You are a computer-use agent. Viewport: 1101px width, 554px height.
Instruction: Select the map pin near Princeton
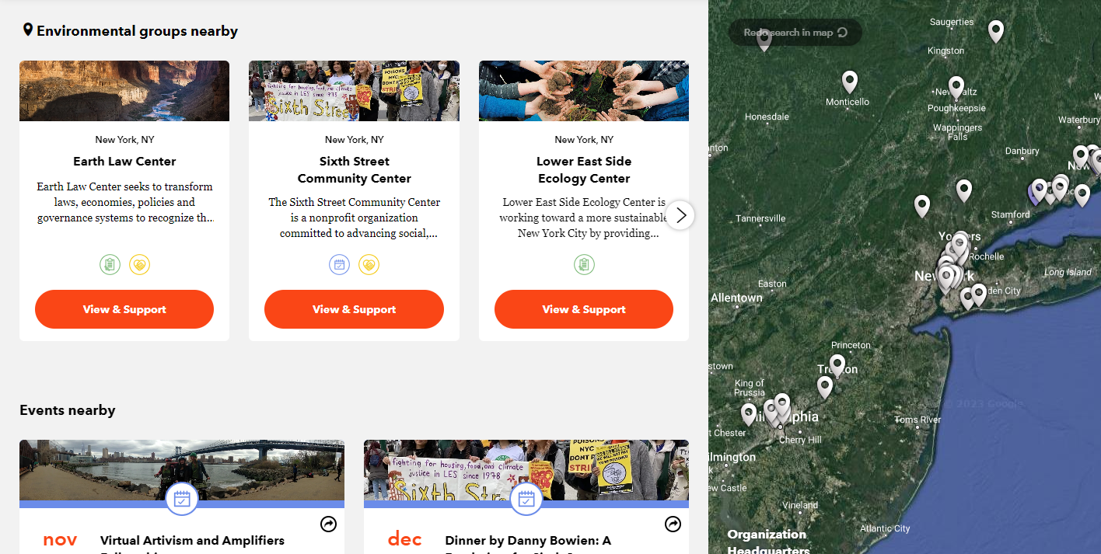pyautogui.click(x=837, y=365)
